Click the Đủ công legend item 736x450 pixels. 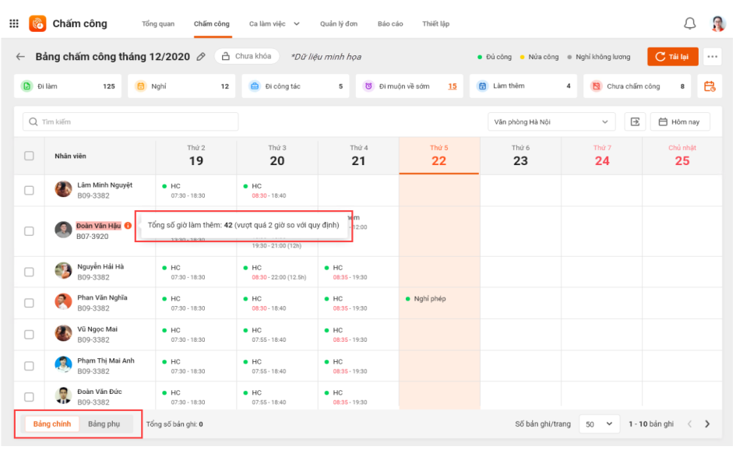click(x=495, y=57)
